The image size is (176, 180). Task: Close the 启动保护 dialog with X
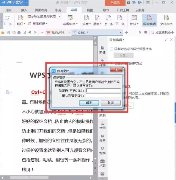pyautogui.click(x=116, y=70)
